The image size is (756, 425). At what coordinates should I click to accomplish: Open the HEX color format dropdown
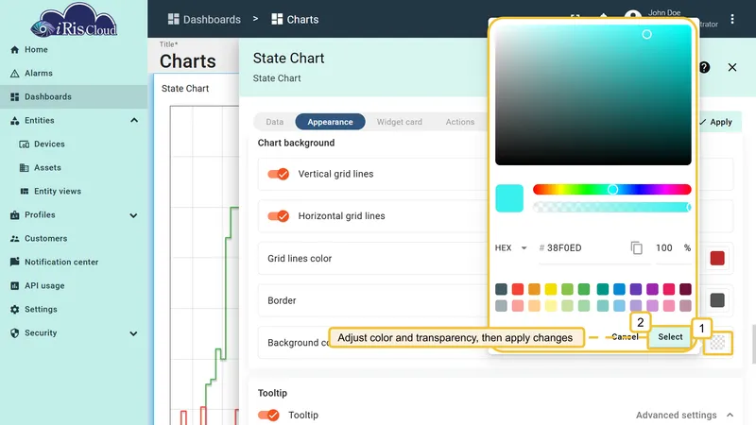tap(510, 247)
